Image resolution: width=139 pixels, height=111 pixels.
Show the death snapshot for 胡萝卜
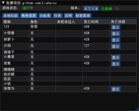[116, 40]
